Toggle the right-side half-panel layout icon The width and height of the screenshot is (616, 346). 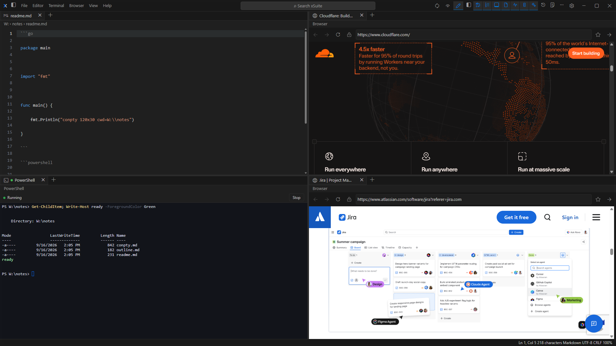coord(469,5)
